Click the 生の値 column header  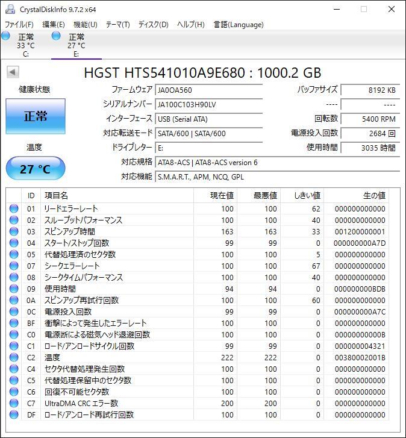356,196
